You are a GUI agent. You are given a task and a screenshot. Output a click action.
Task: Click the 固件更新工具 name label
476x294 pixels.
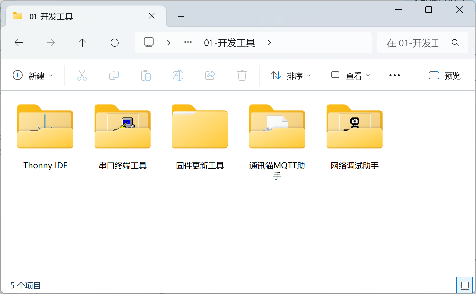point(200,166)
